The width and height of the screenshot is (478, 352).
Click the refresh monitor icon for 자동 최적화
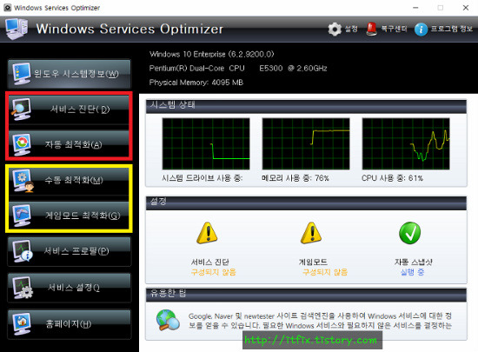[x=22, y=144]
